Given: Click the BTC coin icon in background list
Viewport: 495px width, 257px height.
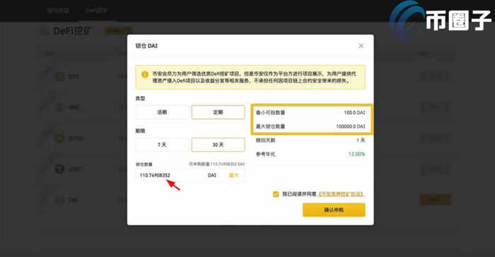Looking at the screenshot, I should (59, 76).
